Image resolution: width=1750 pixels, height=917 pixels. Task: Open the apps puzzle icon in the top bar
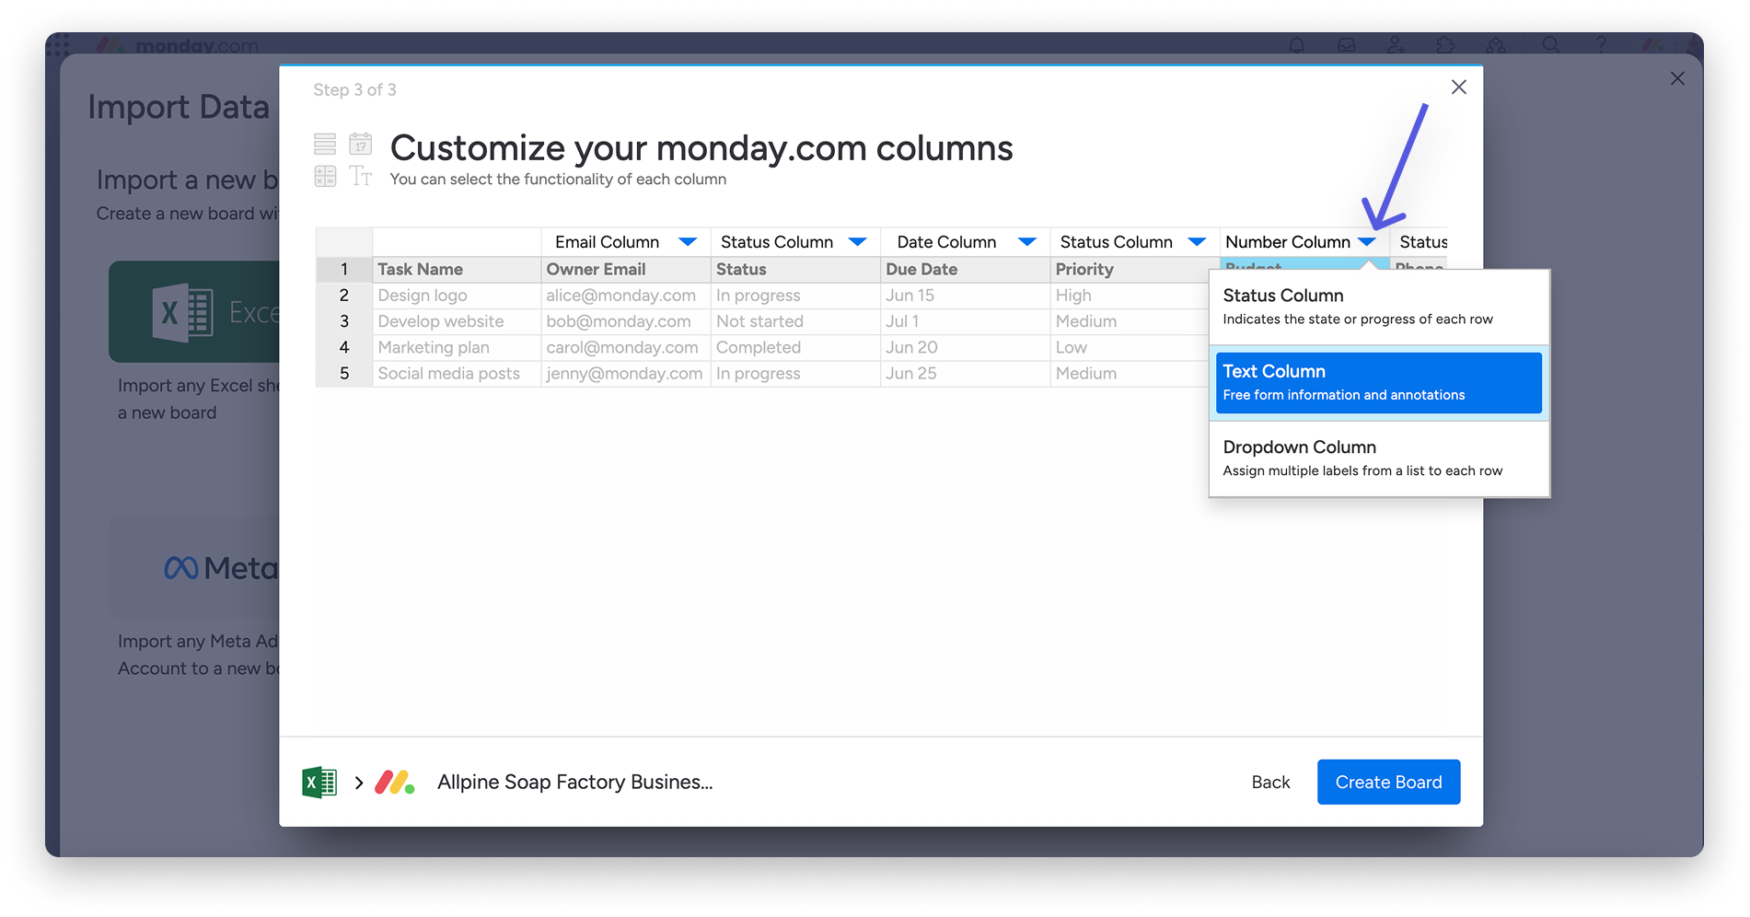coord(1445,44)
